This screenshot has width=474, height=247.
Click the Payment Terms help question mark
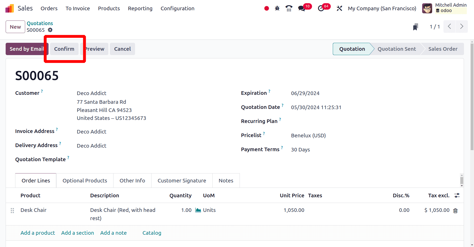[x=282, y=148]
